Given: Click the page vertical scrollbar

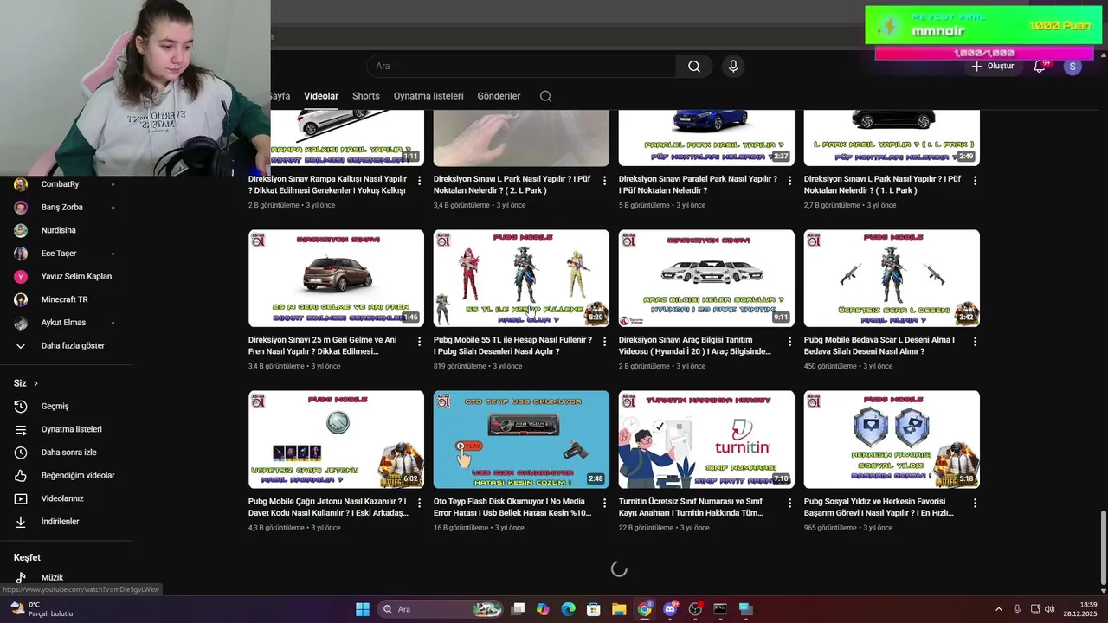Looking at the screenshot, I should tap(1103, 547).
